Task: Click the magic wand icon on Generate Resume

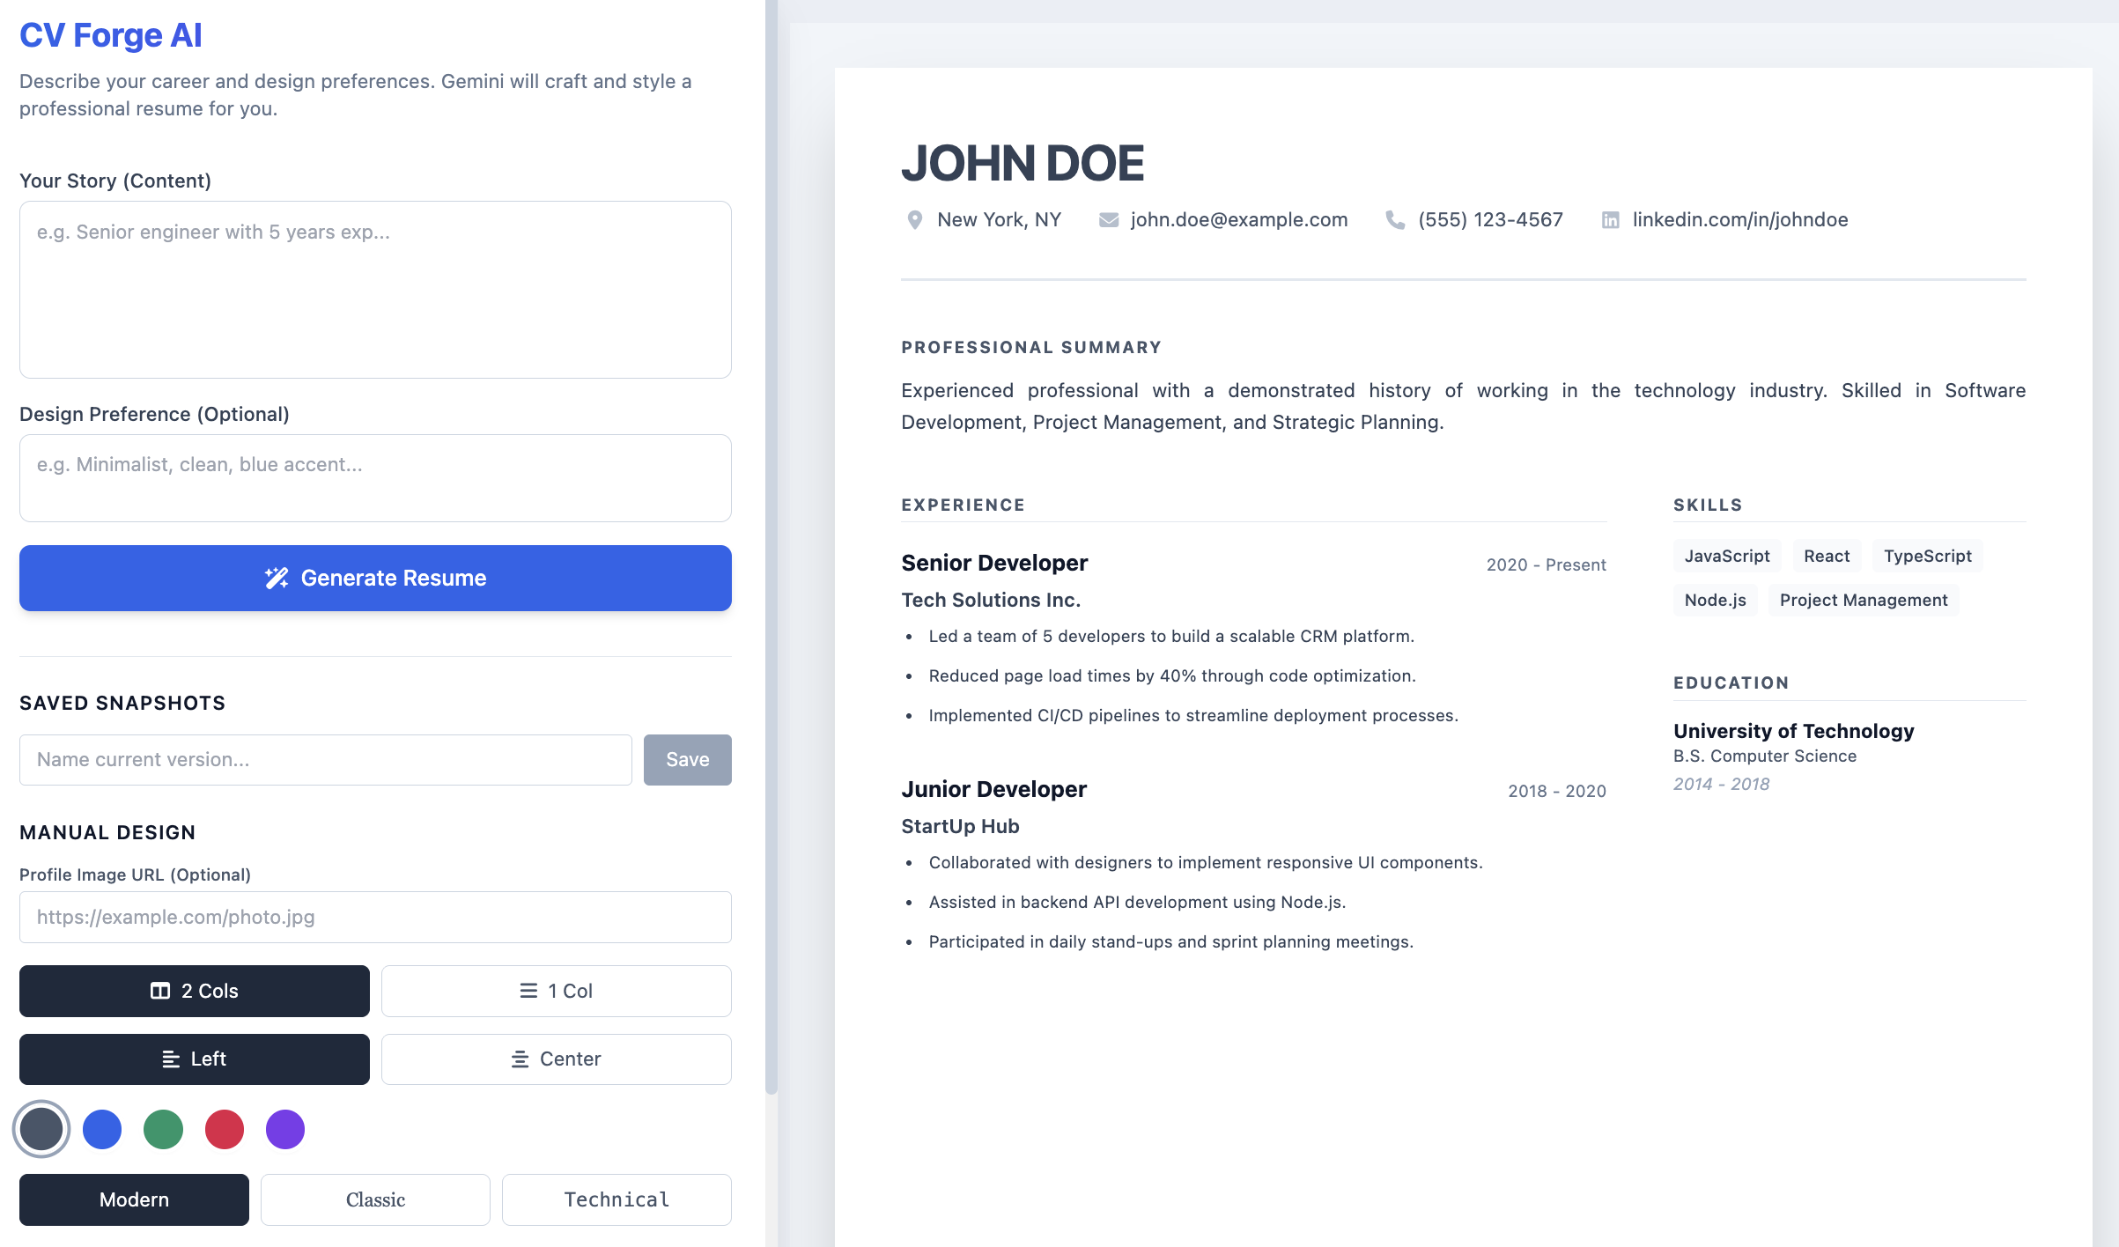Action: tap(277, 578)
